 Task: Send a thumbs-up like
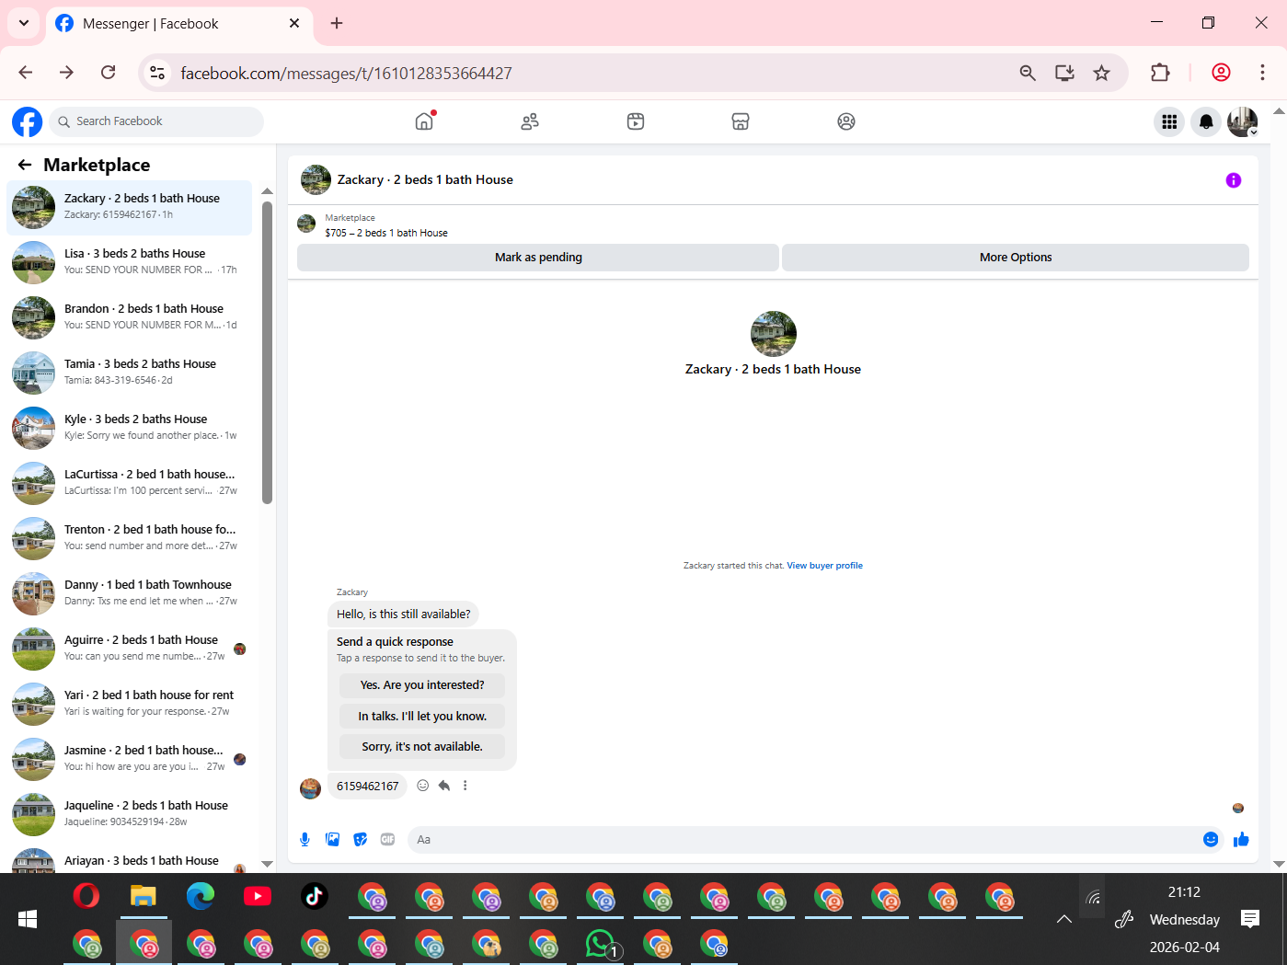(x=1241, y=839)
